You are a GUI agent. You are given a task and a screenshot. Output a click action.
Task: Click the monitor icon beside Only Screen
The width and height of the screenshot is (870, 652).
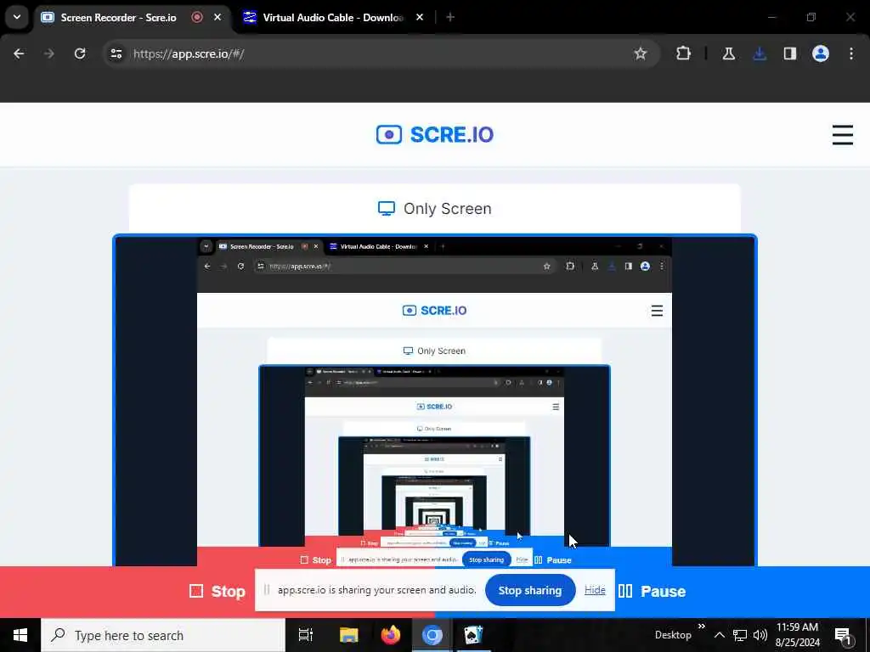(x=387, y=209)
